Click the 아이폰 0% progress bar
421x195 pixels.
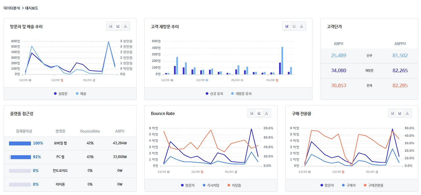[20, 184]
